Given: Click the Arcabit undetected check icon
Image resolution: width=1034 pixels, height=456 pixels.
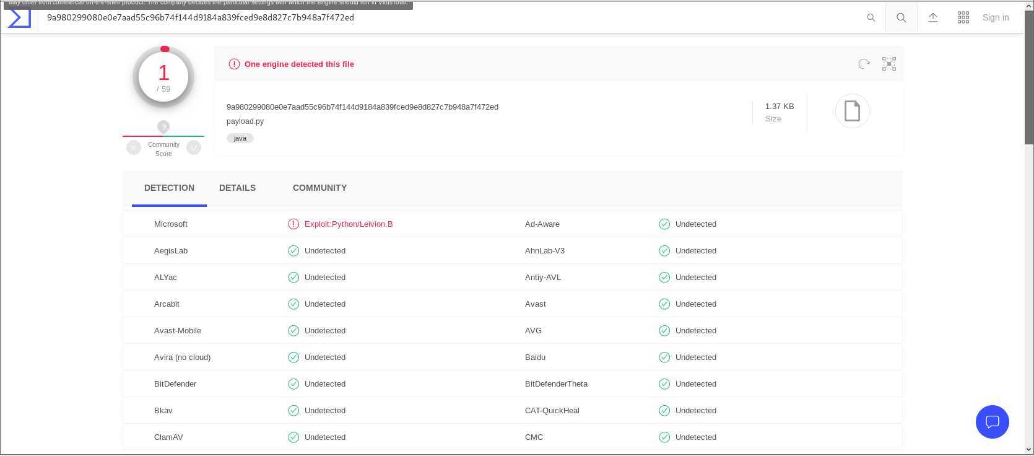Looking at the screenshot, I should tap(293, 304).
